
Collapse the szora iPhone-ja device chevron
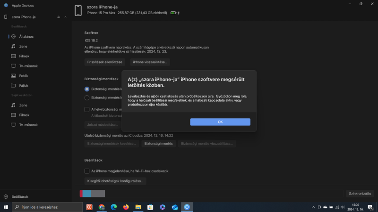point(65,17)
